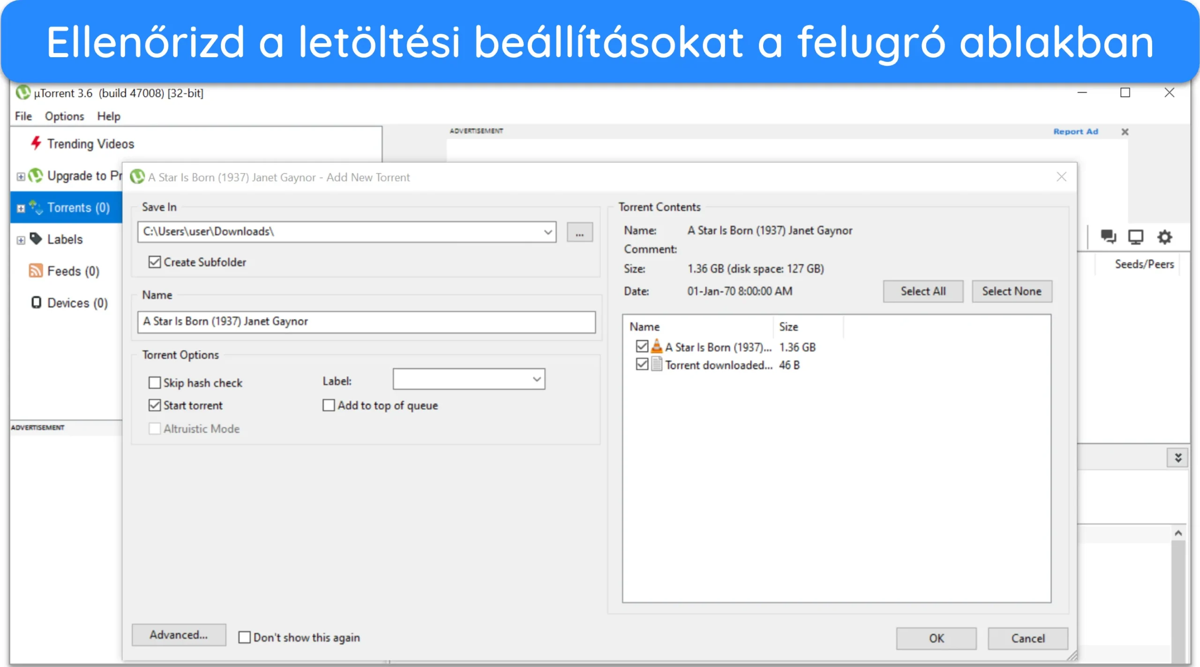Open preferences gear icon

[1165, 237]
